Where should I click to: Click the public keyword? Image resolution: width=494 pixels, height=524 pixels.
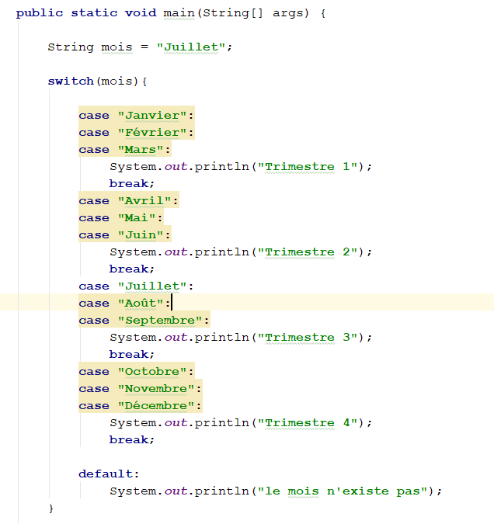pos(40,13)
